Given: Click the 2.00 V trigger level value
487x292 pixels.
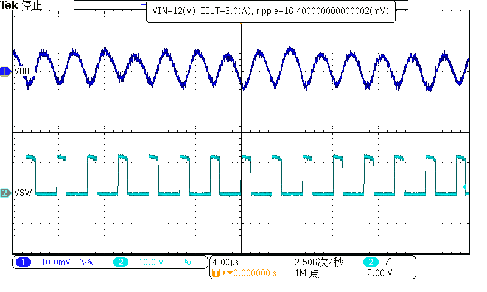Looking at the screenshot, I should pyautogui.click(x=380, y=273).
